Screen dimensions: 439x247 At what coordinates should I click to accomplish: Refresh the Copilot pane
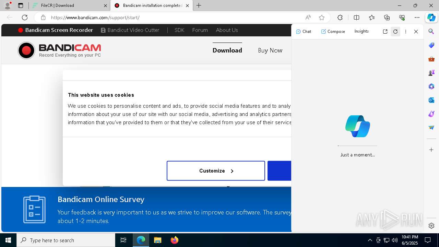[x=395, y=32]
